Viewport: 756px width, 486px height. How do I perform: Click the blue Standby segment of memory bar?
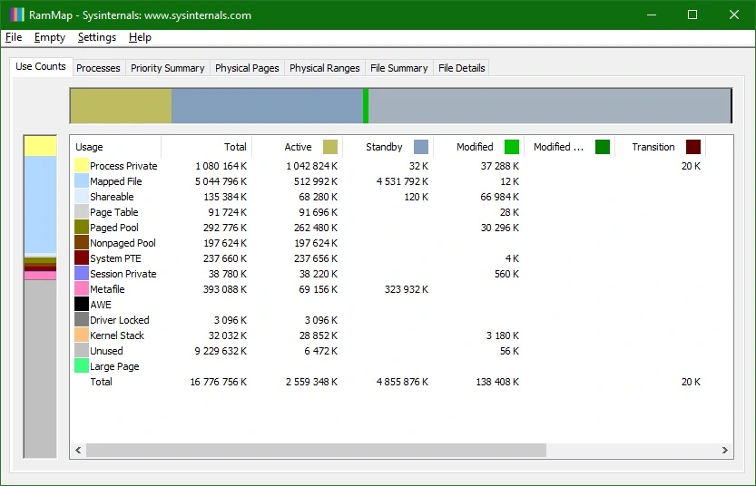click(x=267, y=106)
